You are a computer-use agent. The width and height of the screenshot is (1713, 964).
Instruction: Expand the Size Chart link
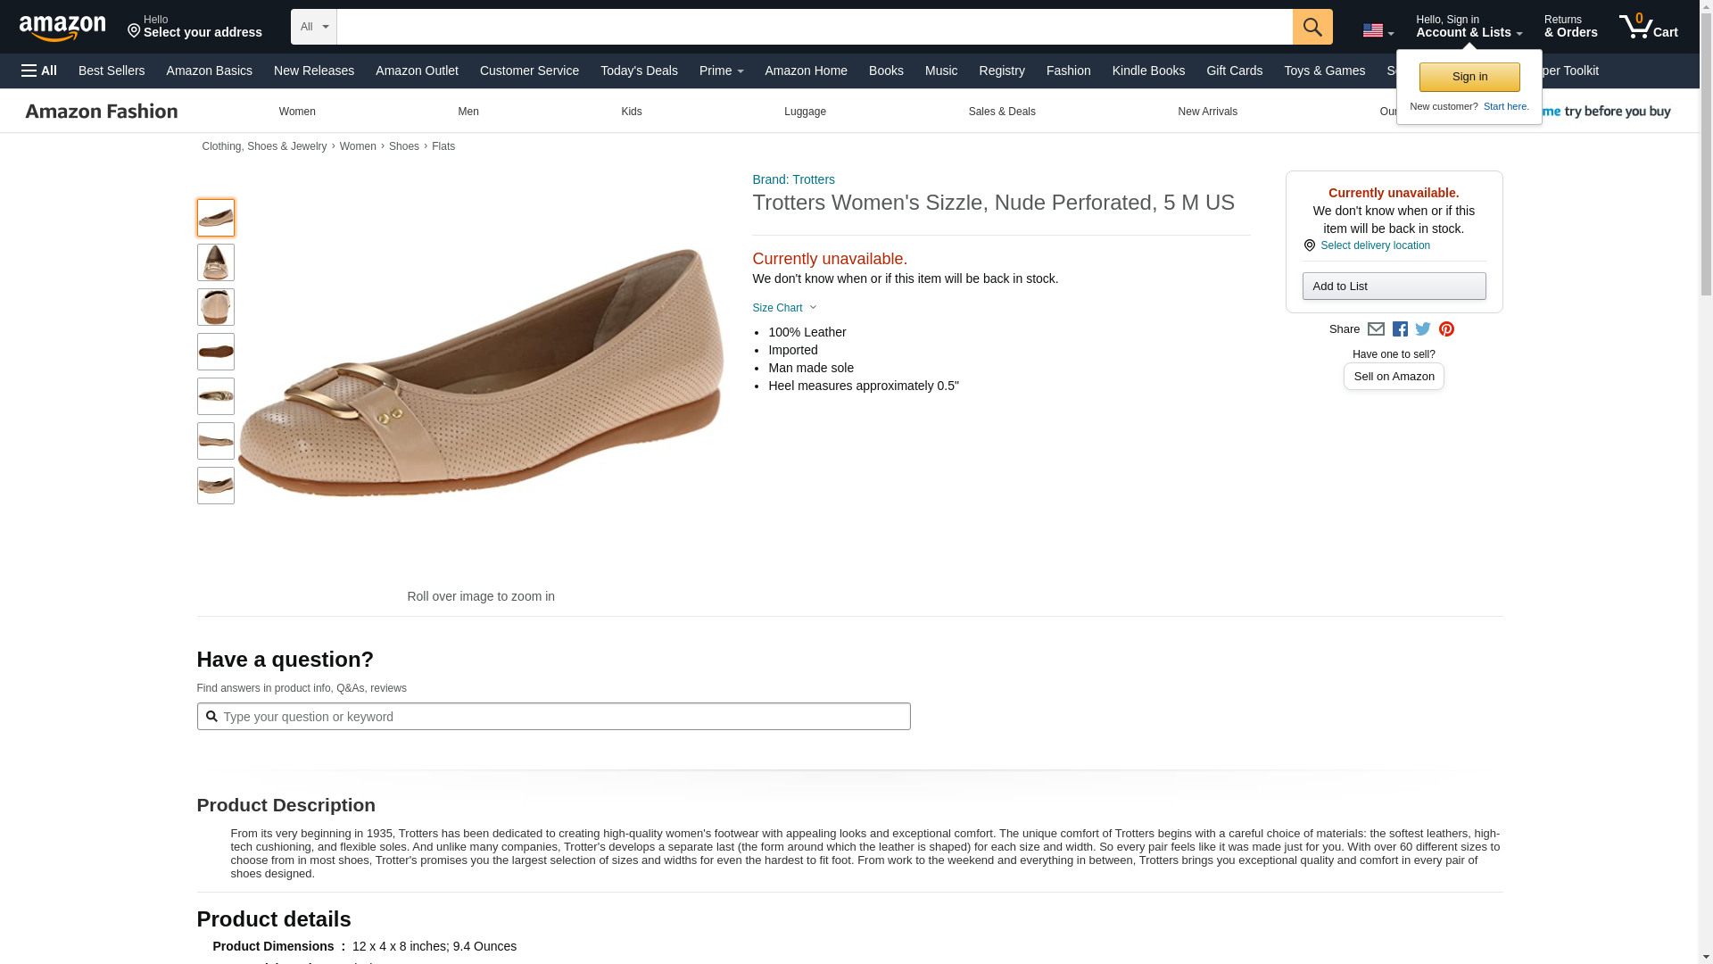point(783,308)
